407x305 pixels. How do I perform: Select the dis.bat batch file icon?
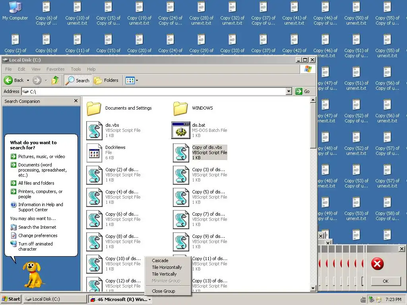[181, 130]
